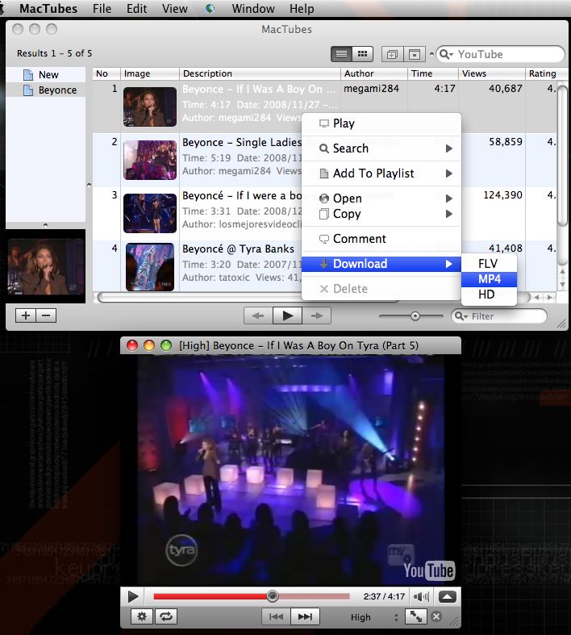Switch to list view icon
This screenshot has width=571, height=635.
pyautogui.click(x=341, y=54)
